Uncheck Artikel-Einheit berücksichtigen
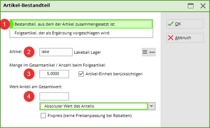 (x=81, y=74)
